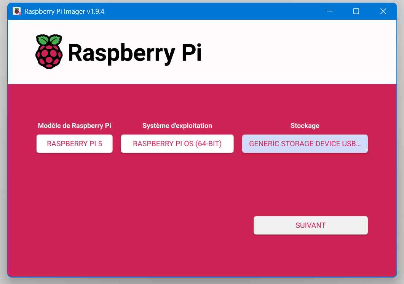Choose the Raspberry Pi OS (64-bit) operating system button
Viewport: 404px width, 284px height.
click(x=177, y=144)
